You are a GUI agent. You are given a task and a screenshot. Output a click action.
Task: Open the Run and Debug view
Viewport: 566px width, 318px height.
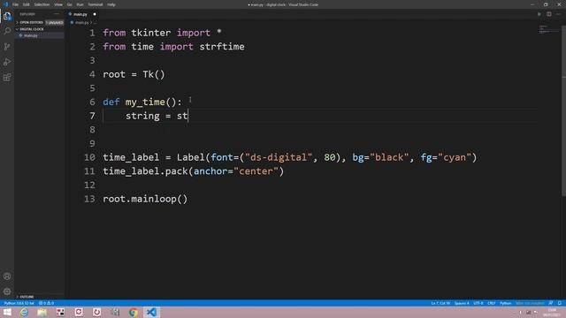pyautogui.click(x=7, y=62)
